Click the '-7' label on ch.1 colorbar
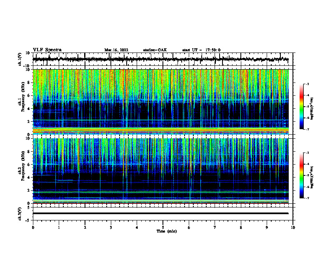Image resolution: width=330 pixels, height=255 pixels. pyautogui.click(x=307, y=129)
